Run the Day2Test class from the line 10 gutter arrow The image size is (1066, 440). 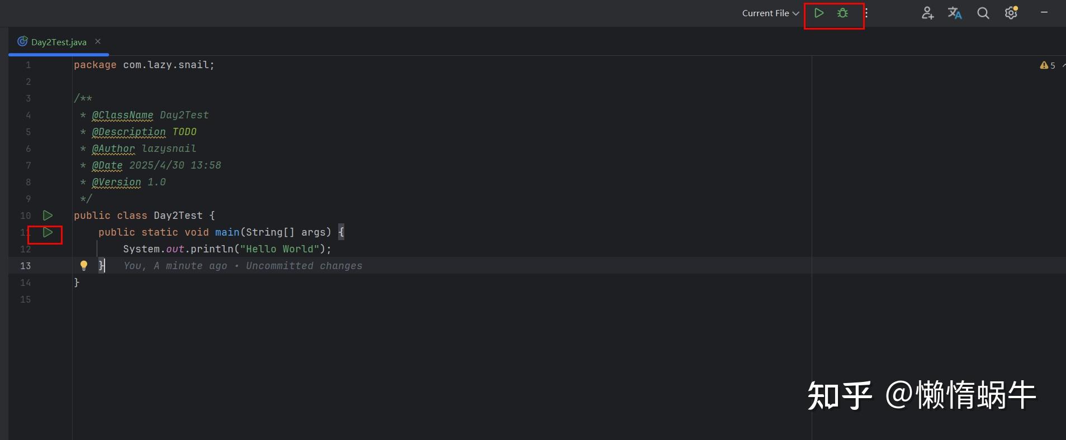pyautogui.click(x=48, y=216)
